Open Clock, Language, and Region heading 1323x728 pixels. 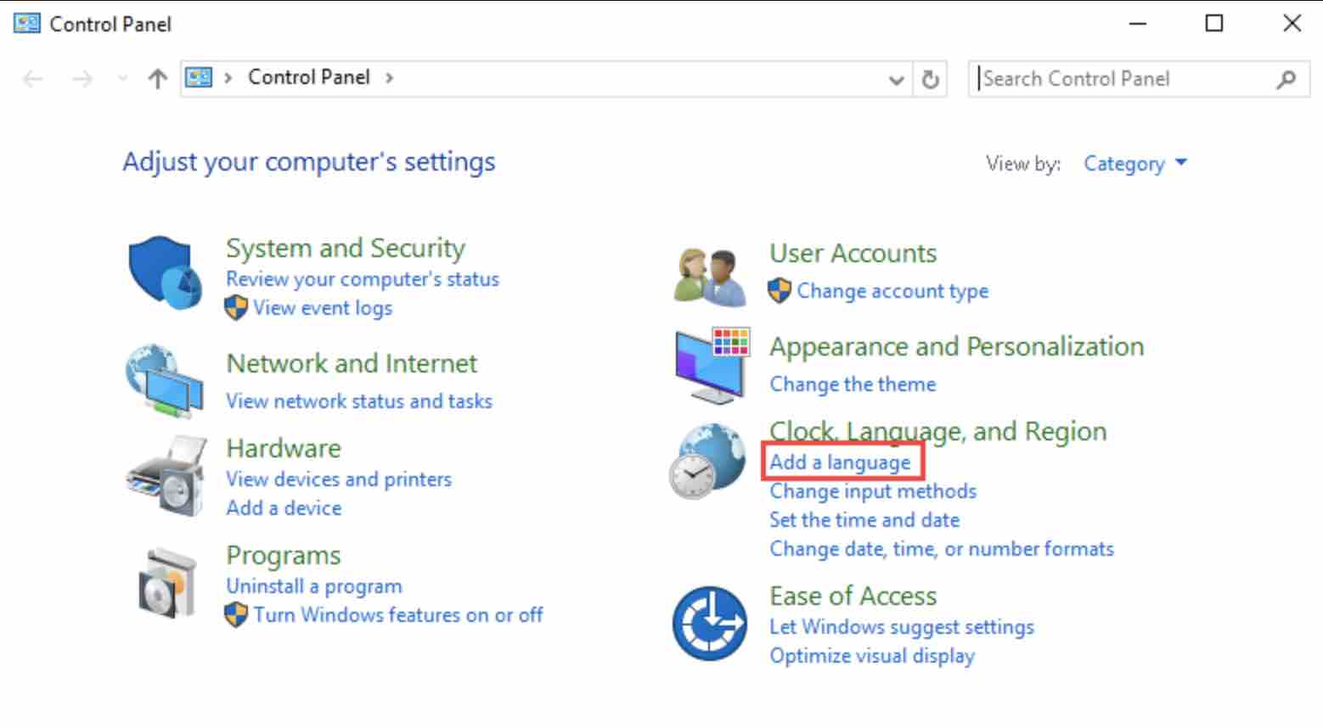938,431
